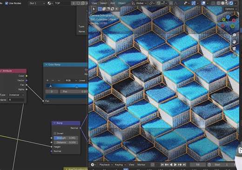This screenshot has height=170, width=242.
Task: Edit the Pos value field
Action: pos(74,92)
